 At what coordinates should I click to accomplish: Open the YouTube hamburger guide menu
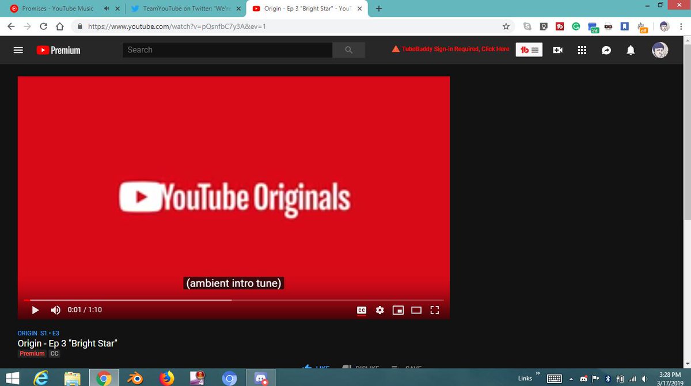(x=18, y=50)
